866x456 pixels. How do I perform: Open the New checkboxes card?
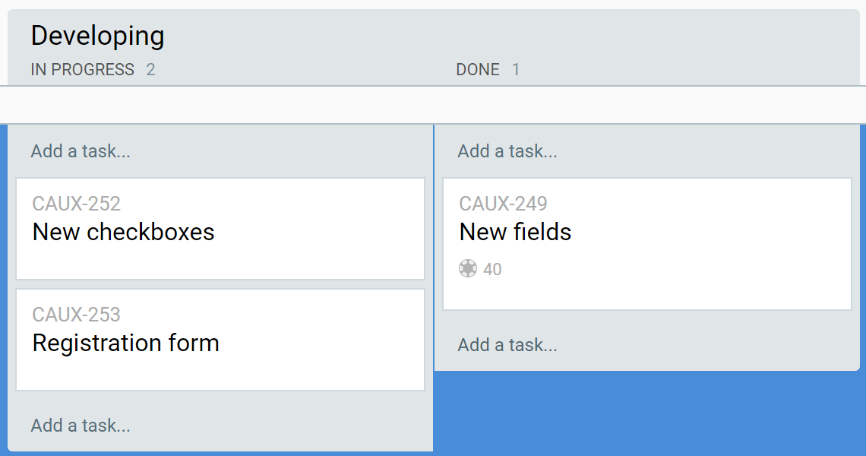124,232
